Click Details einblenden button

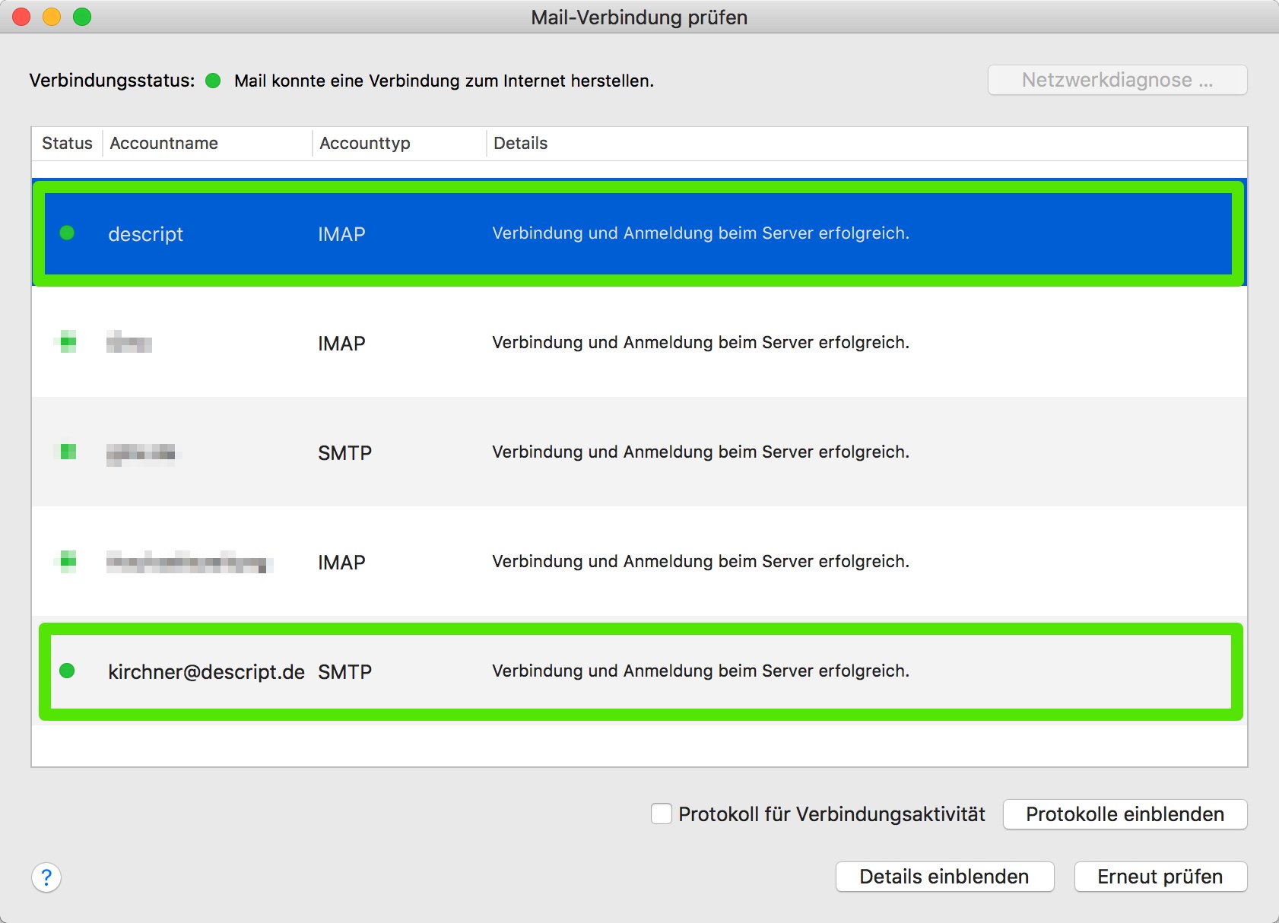(x=944, y=877)
